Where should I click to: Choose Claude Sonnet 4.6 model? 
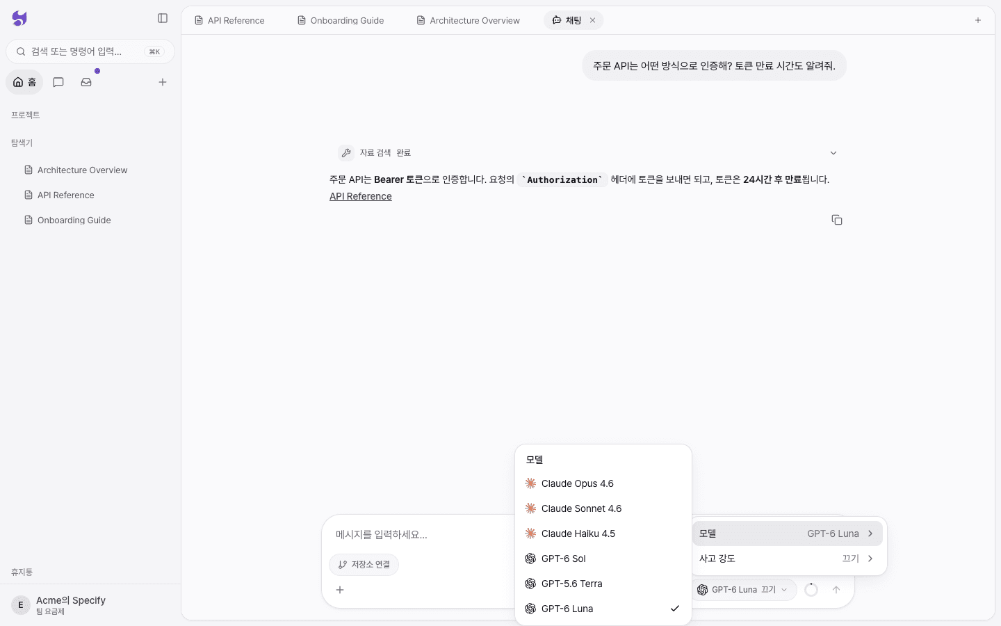(603, 508)
